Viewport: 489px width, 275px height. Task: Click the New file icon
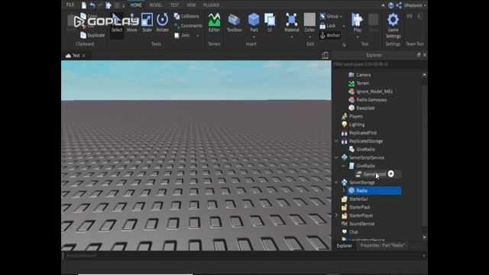[x=84, y=5]
